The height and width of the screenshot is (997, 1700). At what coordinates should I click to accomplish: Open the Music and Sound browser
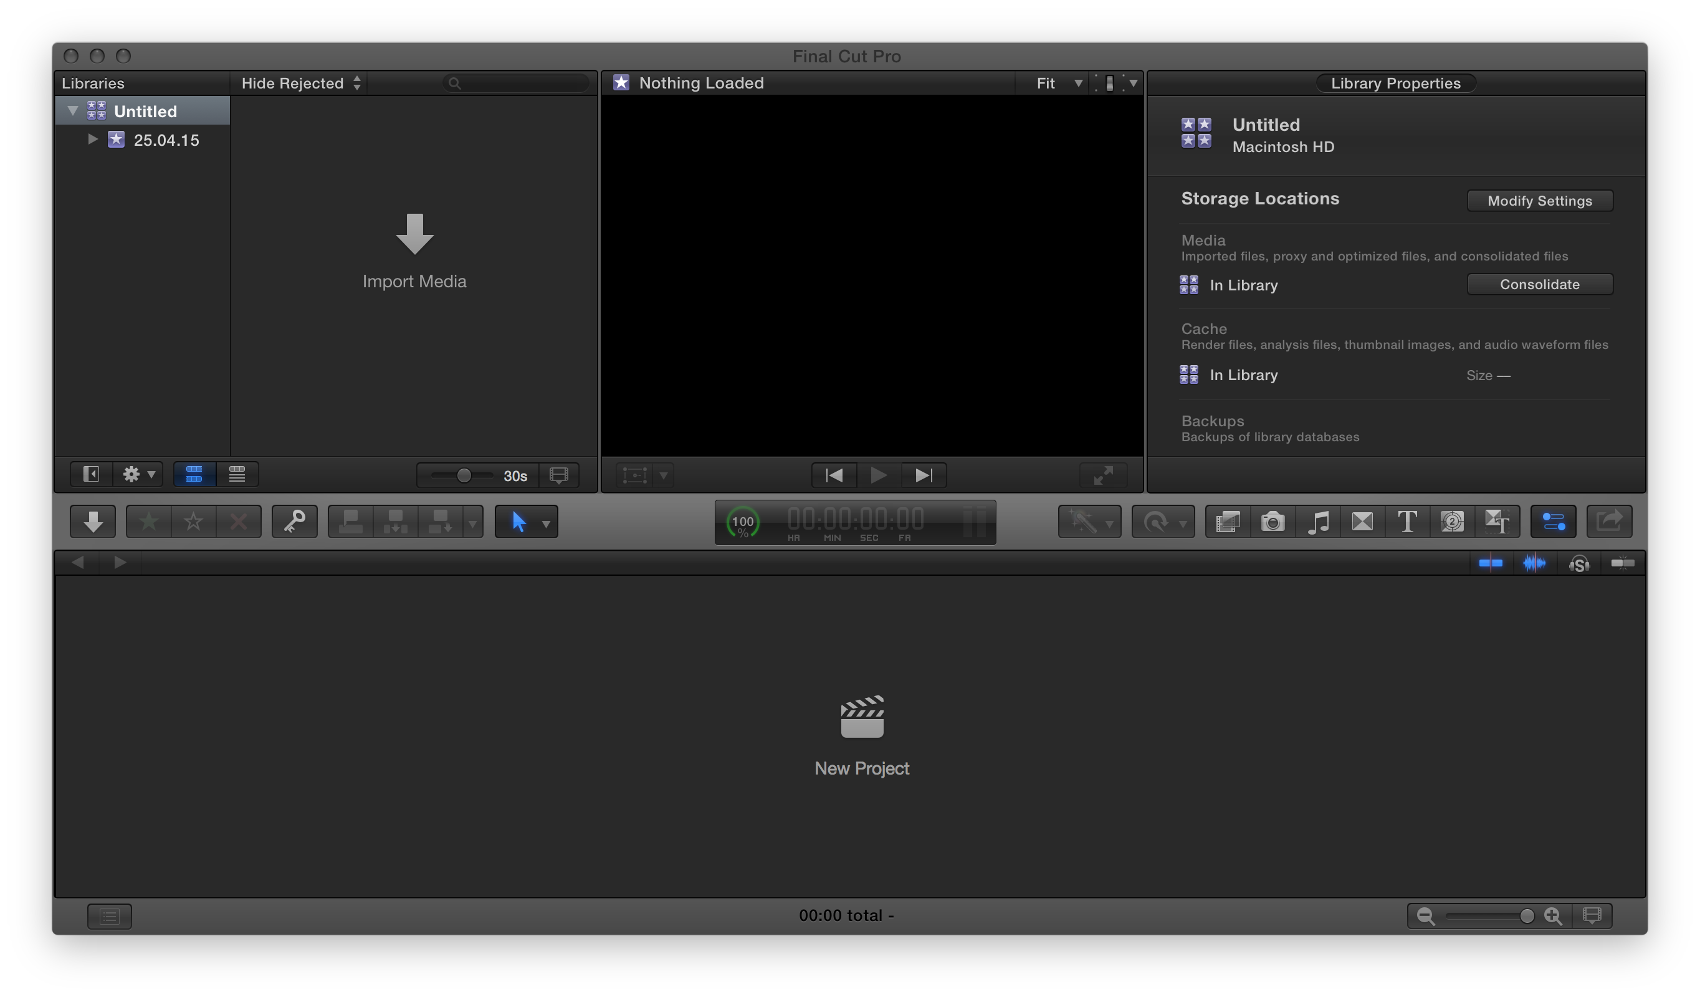pos(1317,522)
